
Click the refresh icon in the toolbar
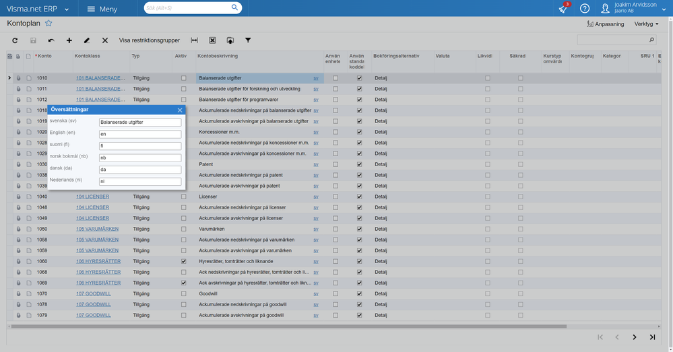[x=15, y=40]
